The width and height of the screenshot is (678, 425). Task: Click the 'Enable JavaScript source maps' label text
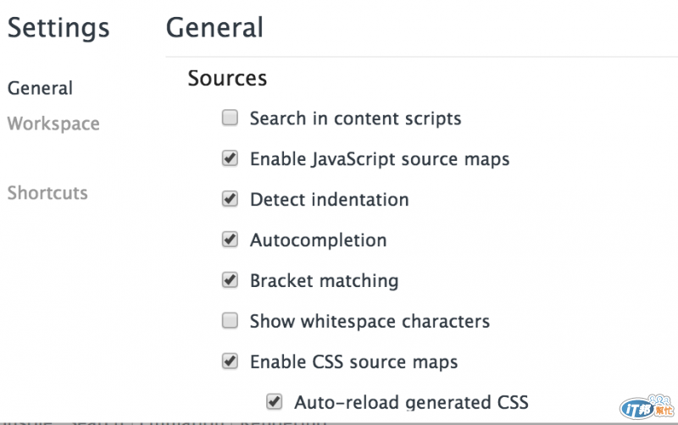380,159
